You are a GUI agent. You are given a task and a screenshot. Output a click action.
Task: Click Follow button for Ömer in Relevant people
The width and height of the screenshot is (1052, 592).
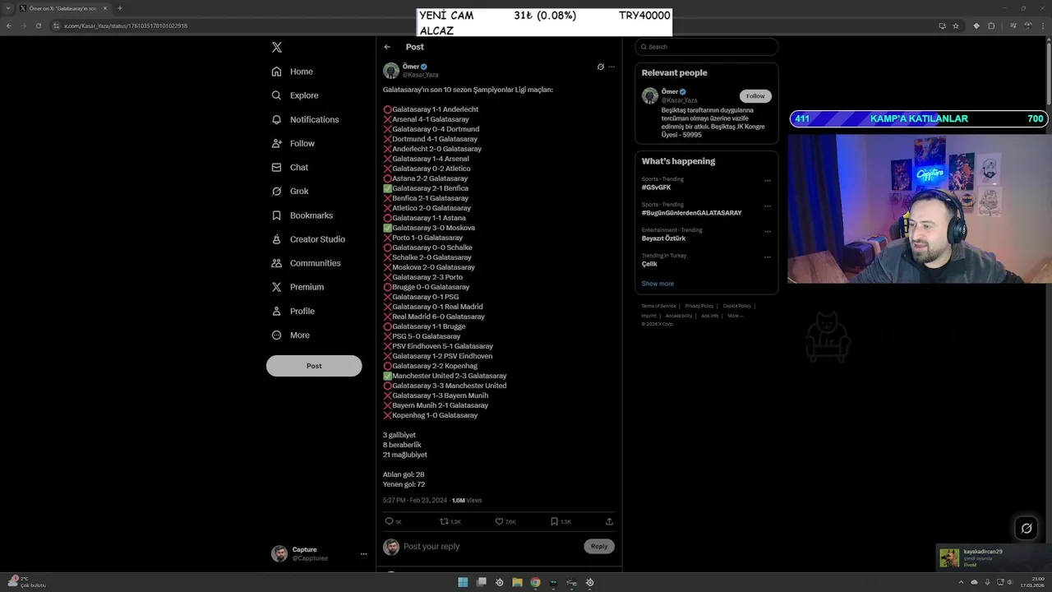tap(755, 96)
